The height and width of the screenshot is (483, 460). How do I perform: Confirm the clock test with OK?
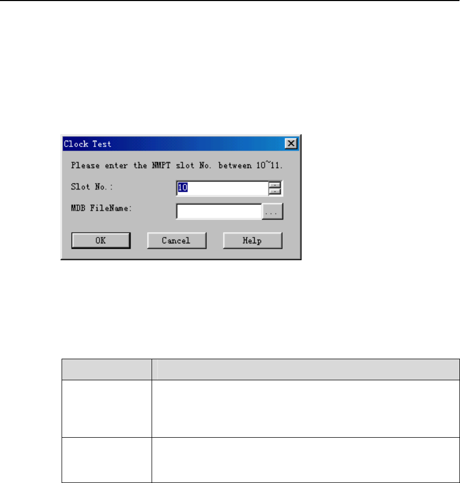101,241
